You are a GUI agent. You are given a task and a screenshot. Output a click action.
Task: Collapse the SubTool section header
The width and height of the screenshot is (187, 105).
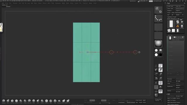(170, 35)
